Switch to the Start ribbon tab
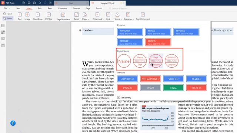The height and width of the screenshot is (133, 237). [18, 8]
